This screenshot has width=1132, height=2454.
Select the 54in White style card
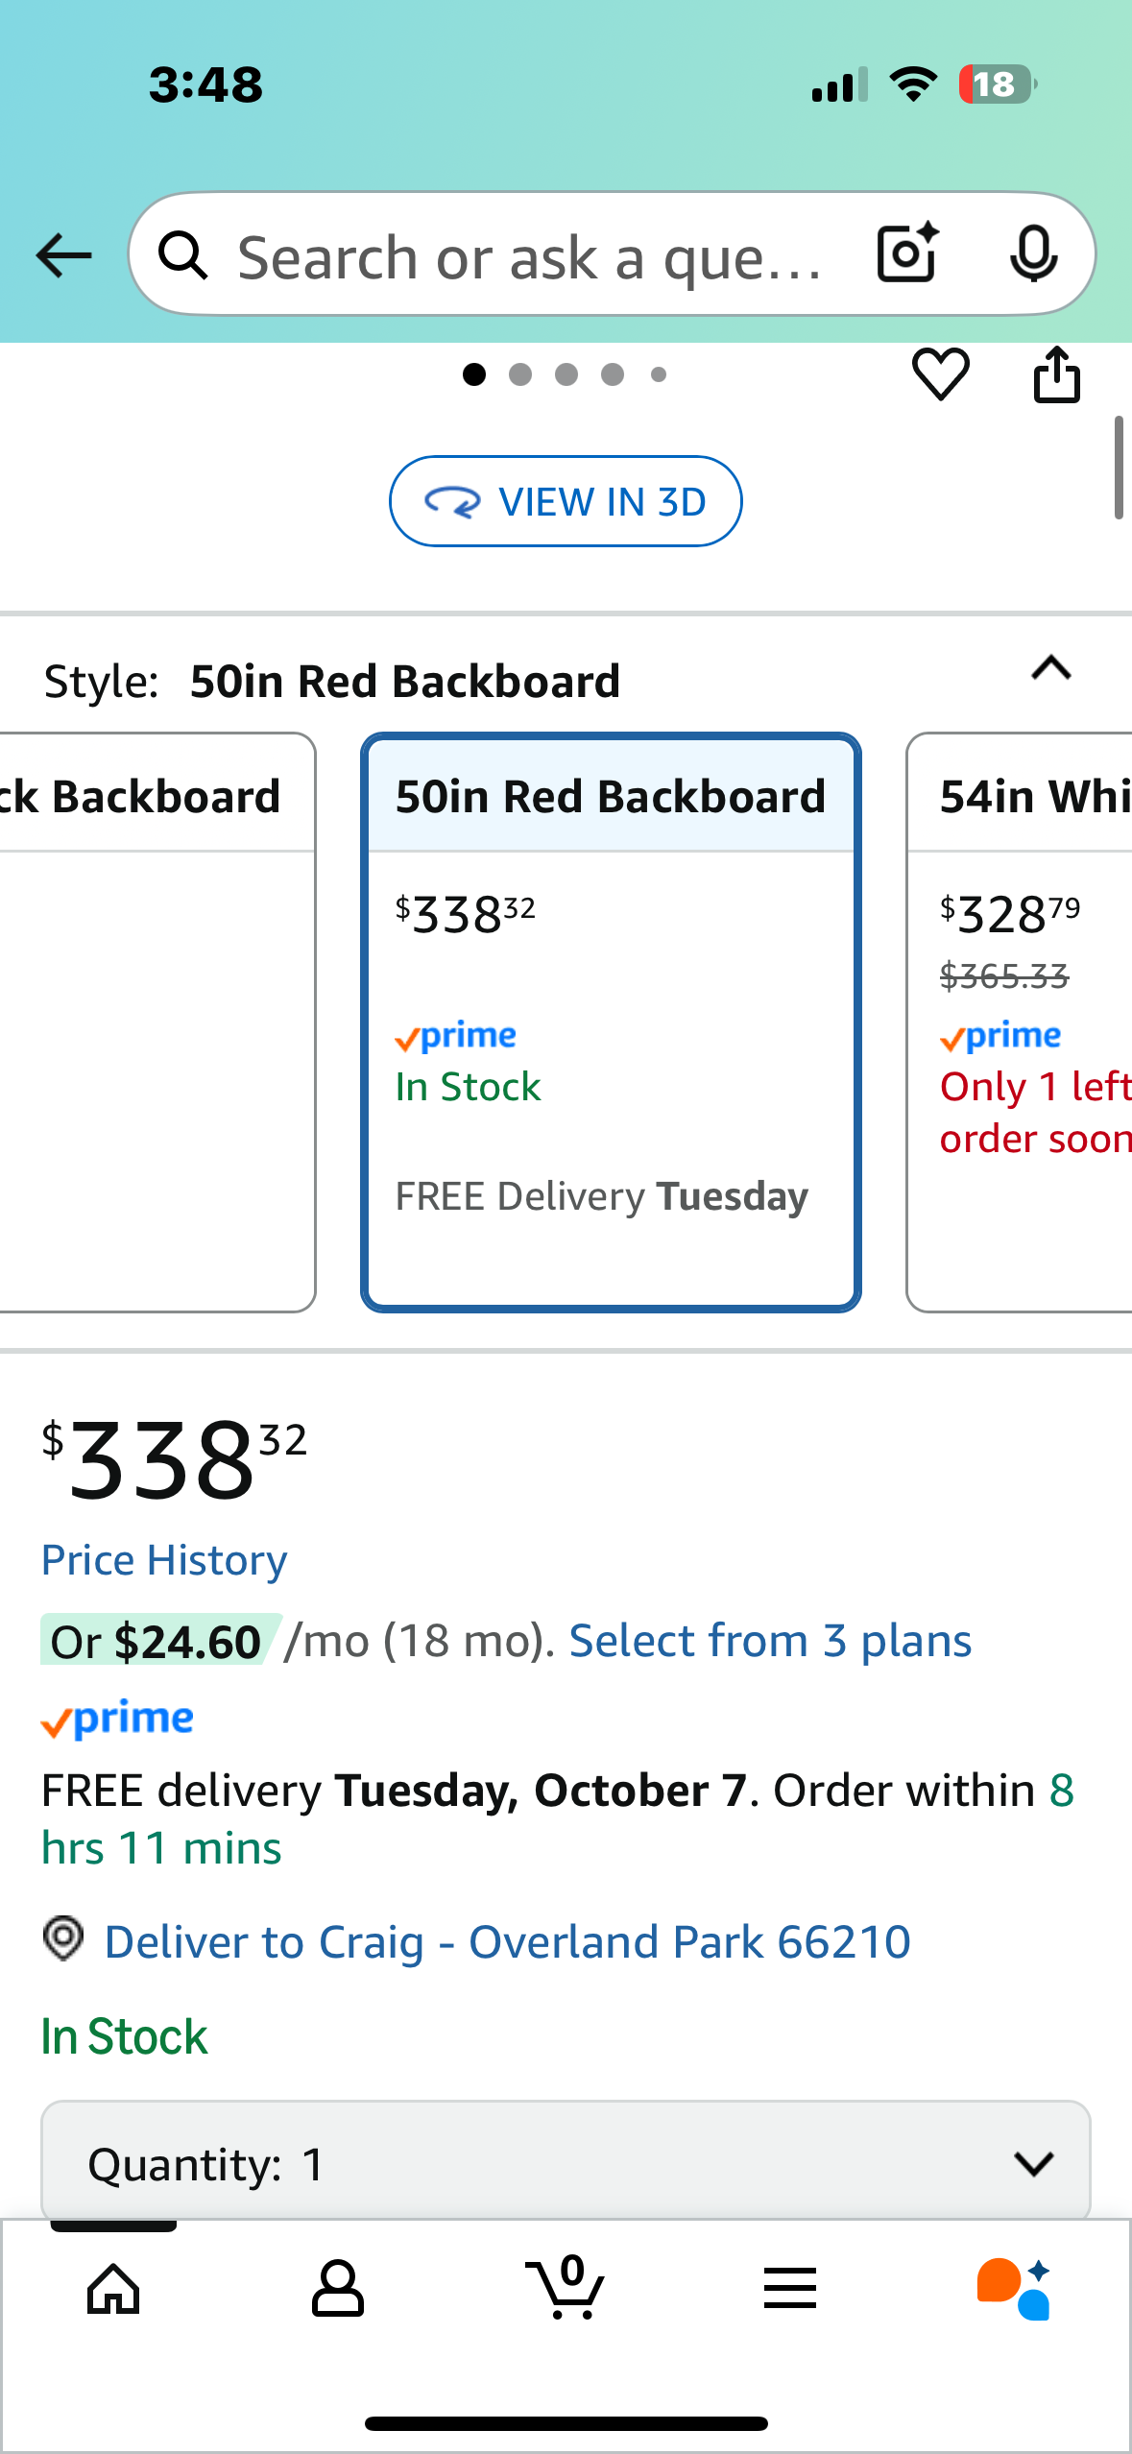(x=1022, y=1022)
